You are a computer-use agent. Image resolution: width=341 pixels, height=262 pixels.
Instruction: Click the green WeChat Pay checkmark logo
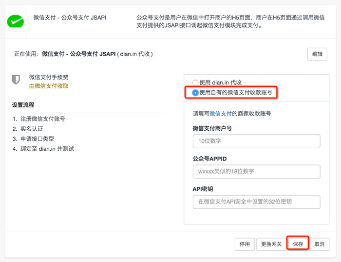click(x=16, y=21)
